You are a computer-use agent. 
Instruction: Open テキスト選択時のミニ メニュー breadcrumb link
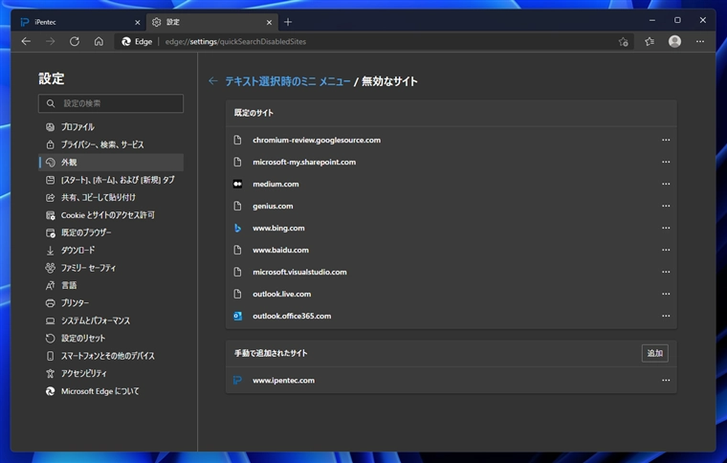(288, 81)
